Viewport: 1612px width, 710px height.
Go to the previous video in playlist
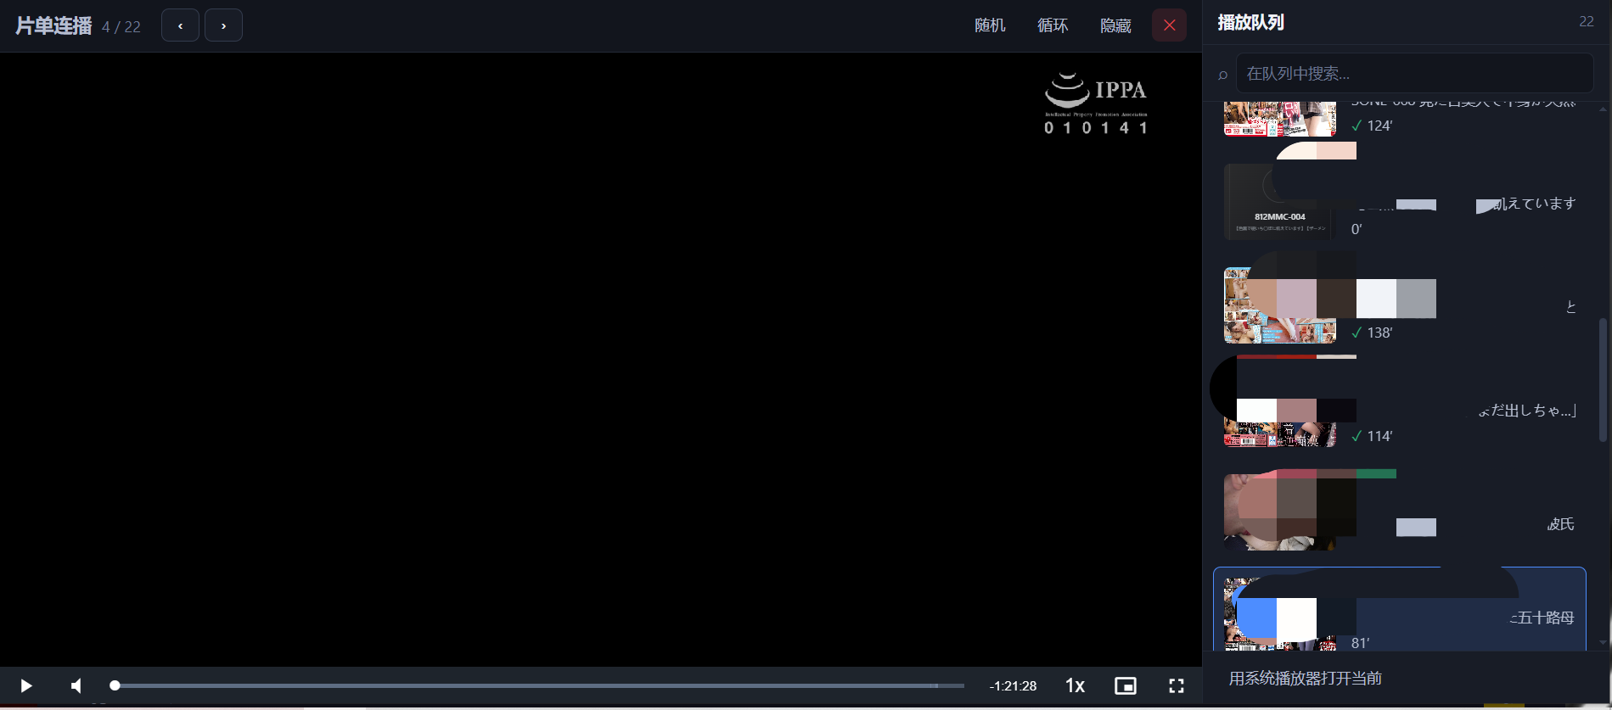point(180,25)
